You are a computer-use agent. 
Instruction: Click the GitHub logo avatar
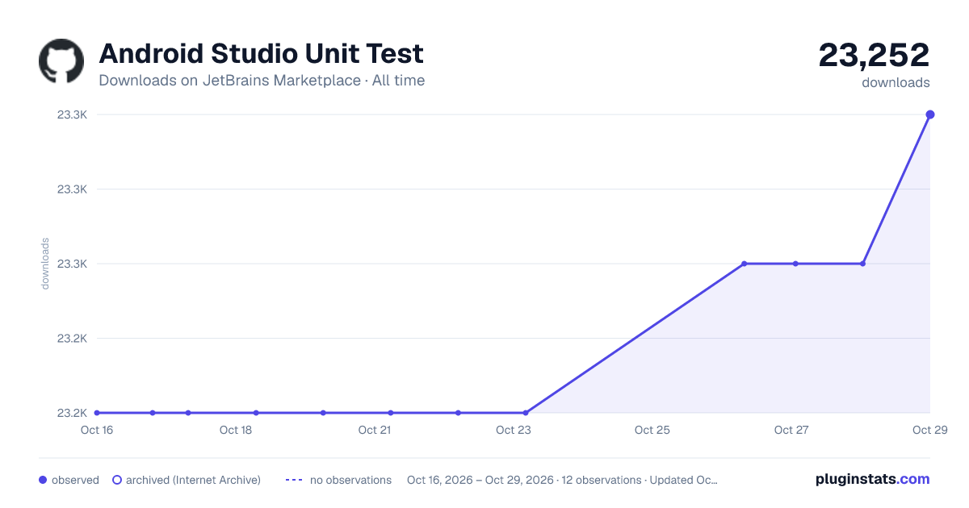click(x=61, y=61)
